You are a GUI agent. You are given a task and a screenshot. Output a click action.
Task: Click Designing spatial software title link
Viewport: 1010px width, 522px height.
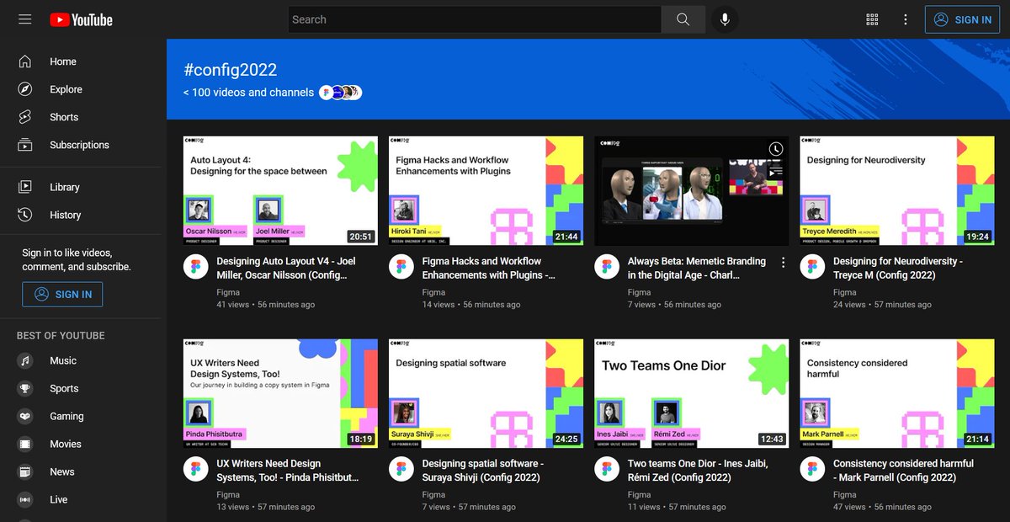click(x=483, y=471)
